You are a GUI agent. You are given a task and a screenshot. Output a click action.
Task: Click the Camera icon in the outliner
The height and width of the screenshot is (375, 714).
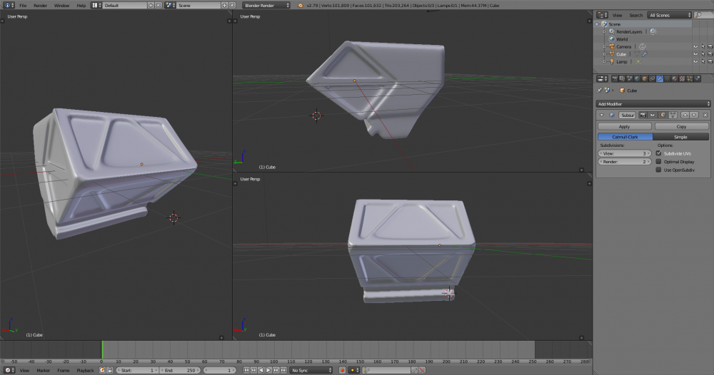click(610, 47)
